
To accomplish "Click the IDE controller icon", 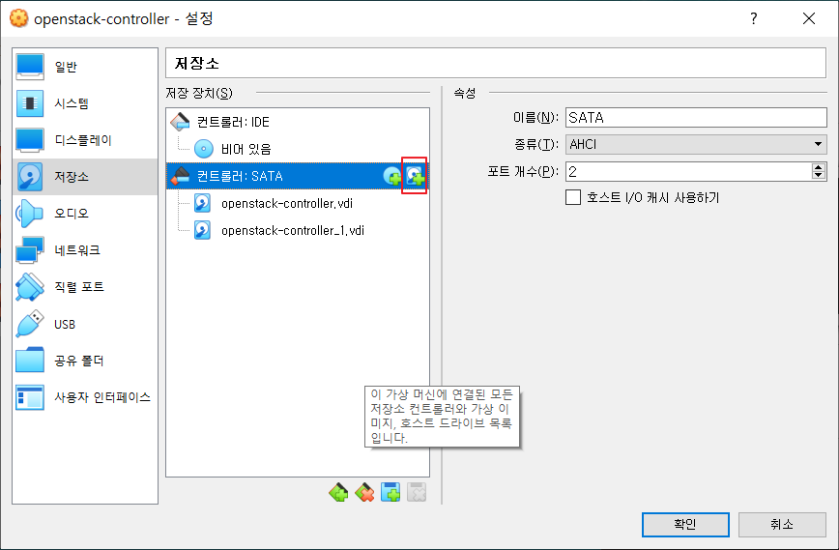I will tap(181, 122).
